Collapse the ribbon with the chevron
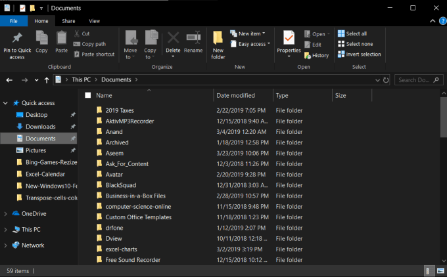This screenshot has height=277, width=447. click(x=433, y=21)
